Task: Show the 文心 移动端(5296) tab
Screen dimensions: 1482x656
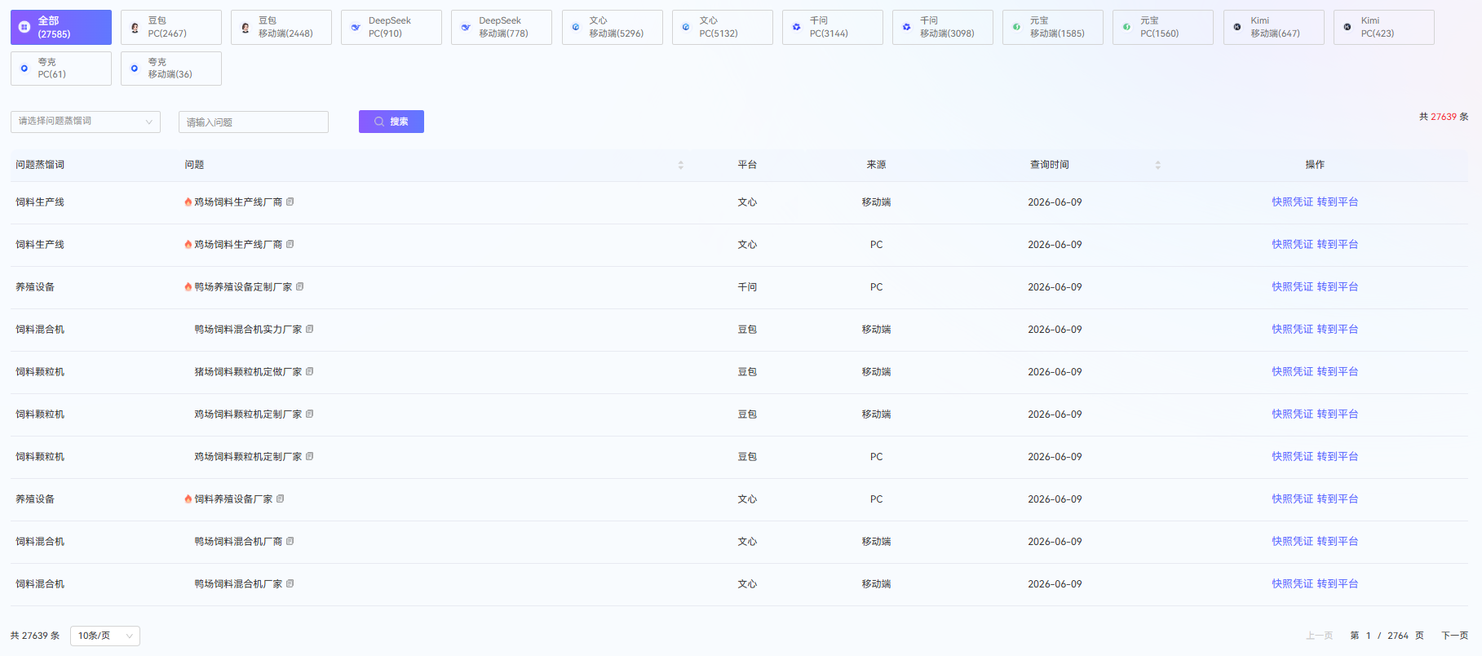Action: coord(613,27)
